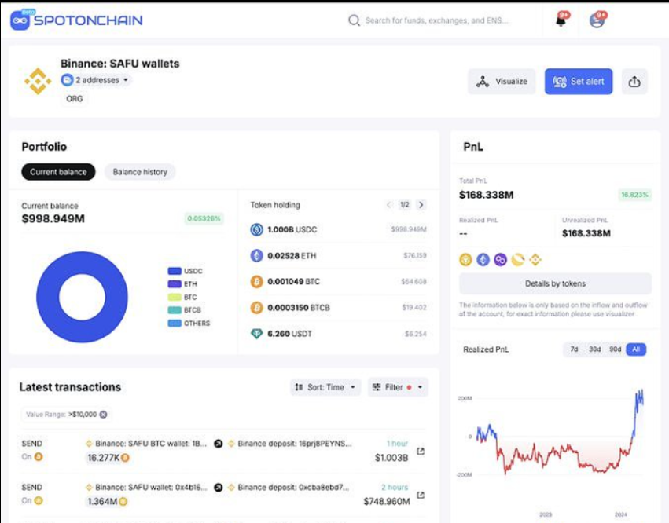Select the 30d range for Realized PnL
Image resolution: width=669 pixels, height=523 pixels.
(x=595, y=349)
